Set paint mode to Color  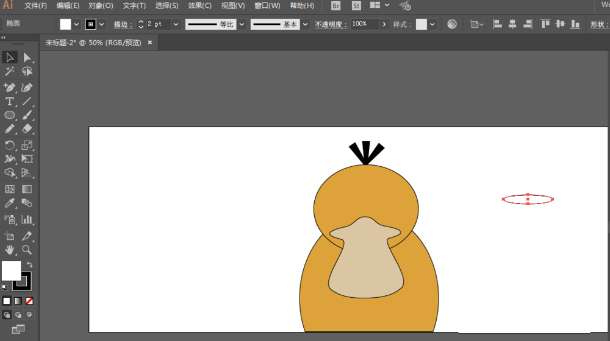pyautogui.click(x=7, y=301)
